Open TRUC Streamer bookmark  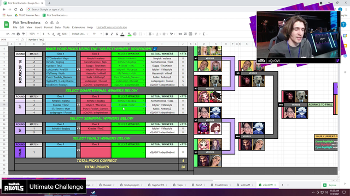(27, 15)
